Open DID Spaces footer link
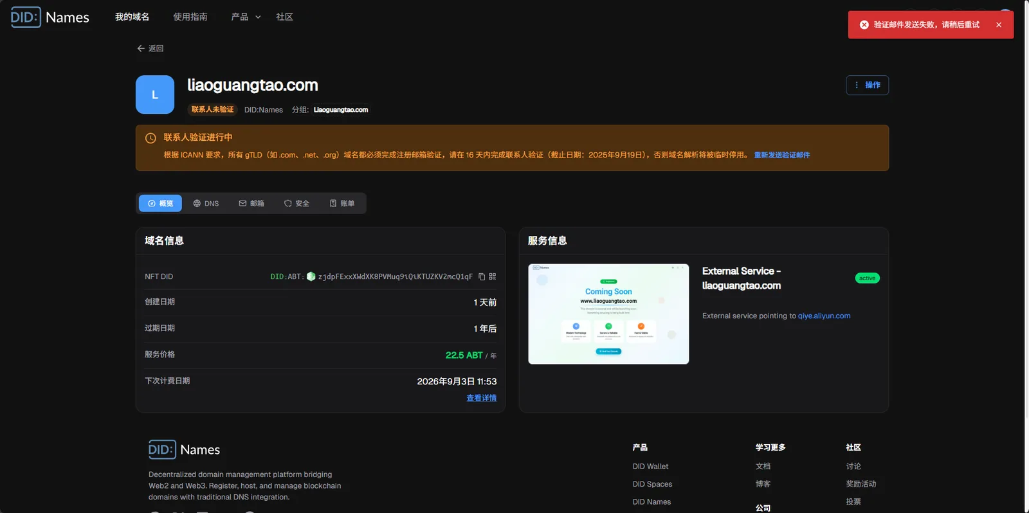 tap(652, 484)
